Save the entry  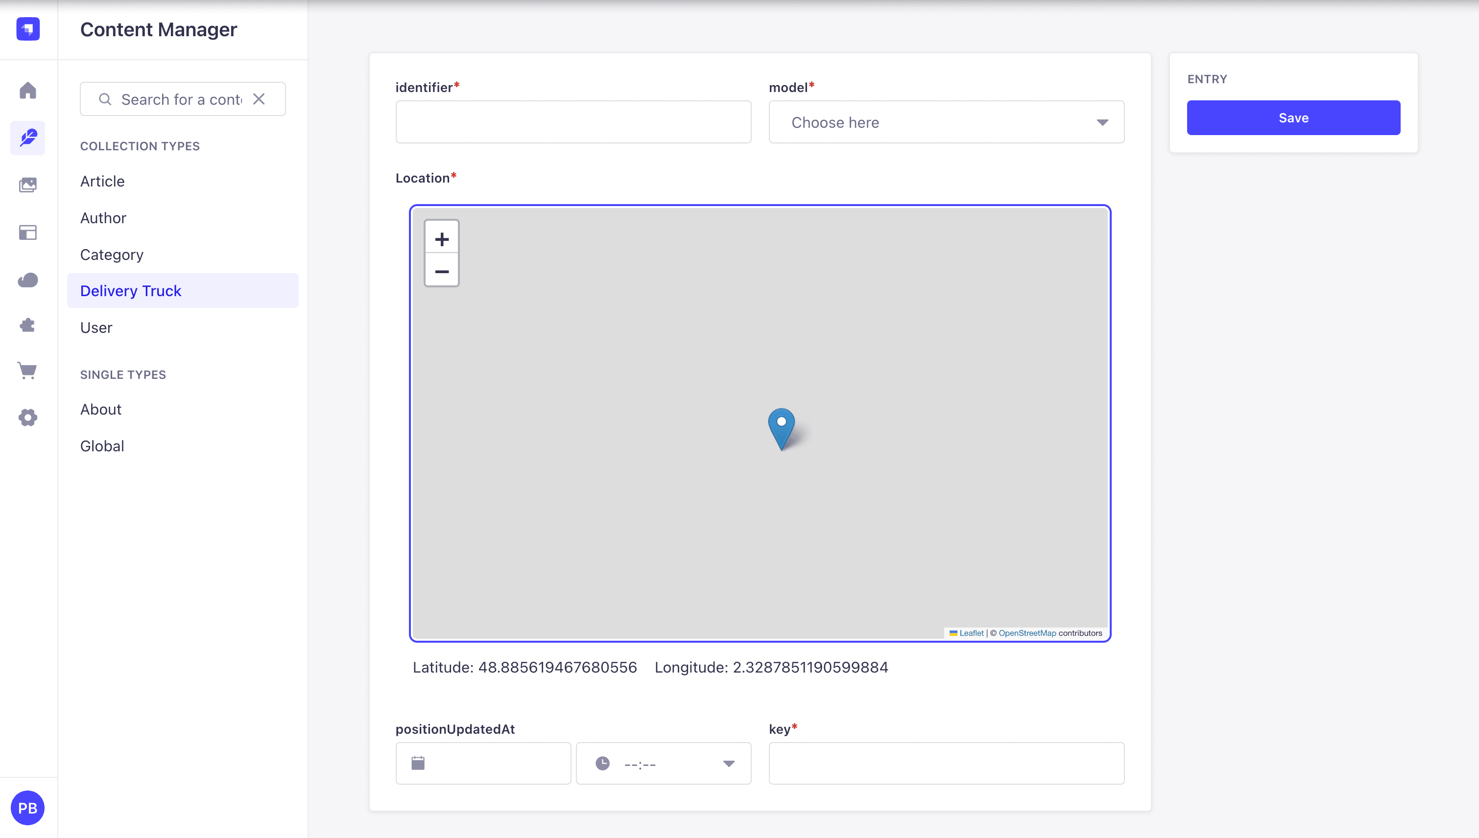[x=1293, y=117]
